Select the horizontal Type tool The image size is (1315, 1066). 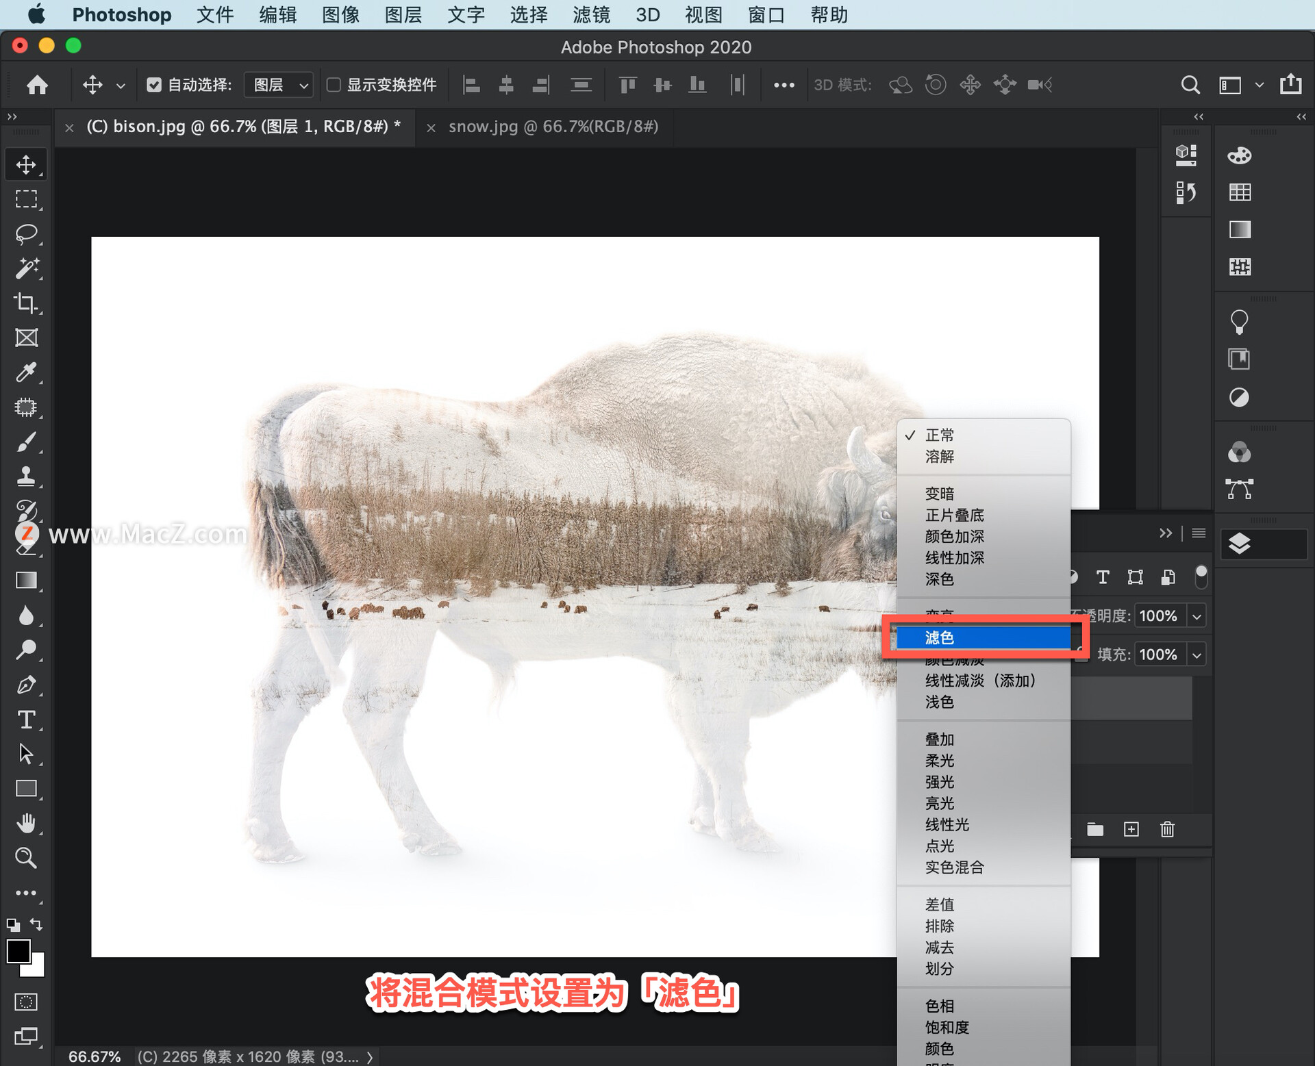(26, 719)
